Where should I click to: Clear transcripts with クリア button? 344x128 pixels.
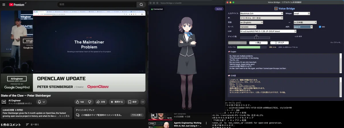point(279,42)
